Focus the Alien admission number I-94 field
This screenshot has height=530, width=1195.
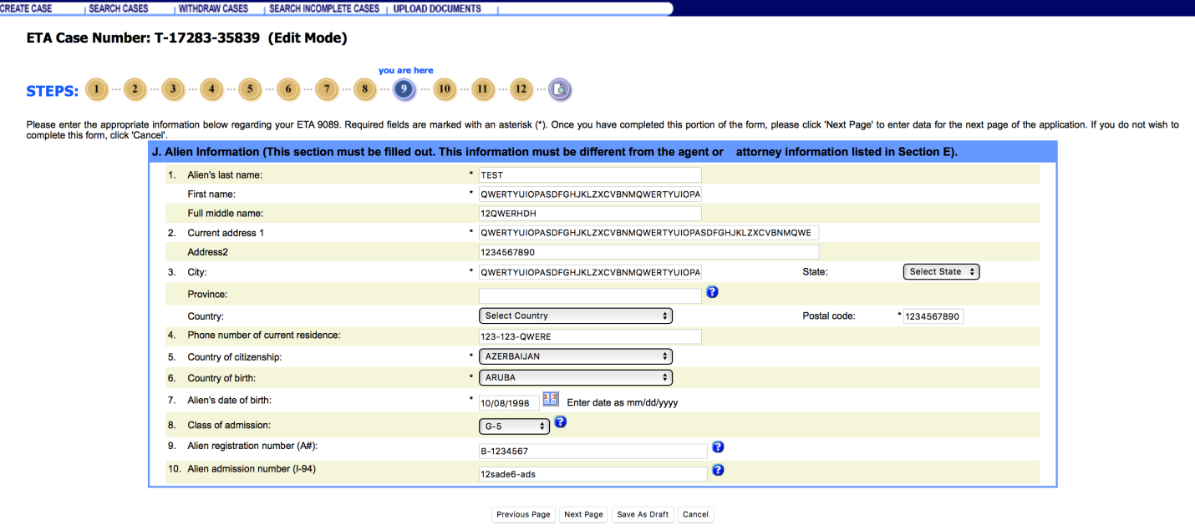593,474
